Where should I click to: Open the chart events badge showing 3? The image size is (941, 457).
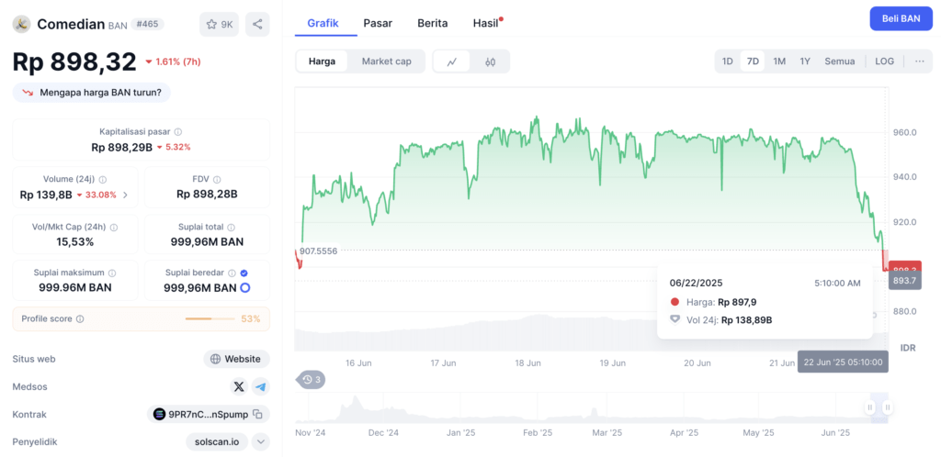(311, 379)
